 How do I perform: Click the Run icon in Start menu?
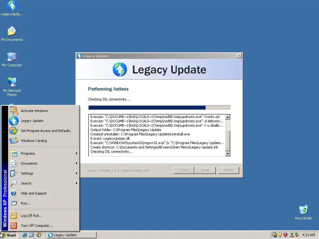(x=14, y=203)
